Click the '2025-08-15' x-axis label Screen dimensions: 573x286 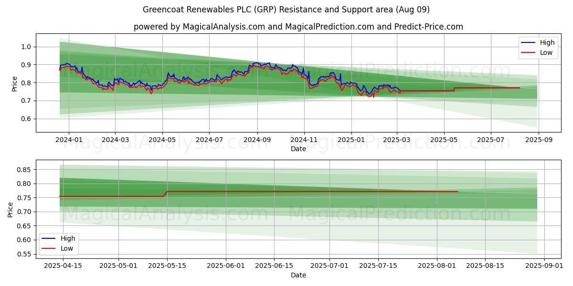point(485,266)
